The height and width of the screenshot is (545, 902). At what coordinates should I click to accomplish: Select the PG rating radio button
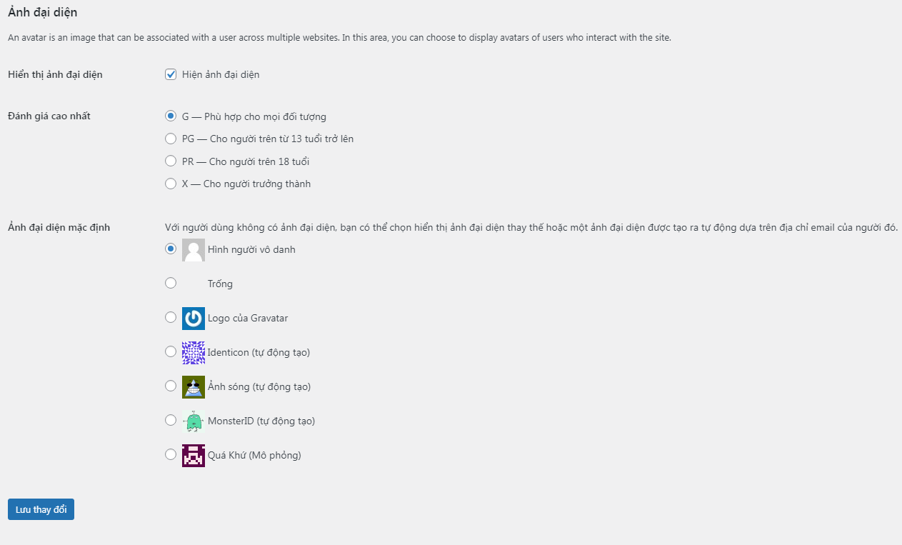coord(171,139)
